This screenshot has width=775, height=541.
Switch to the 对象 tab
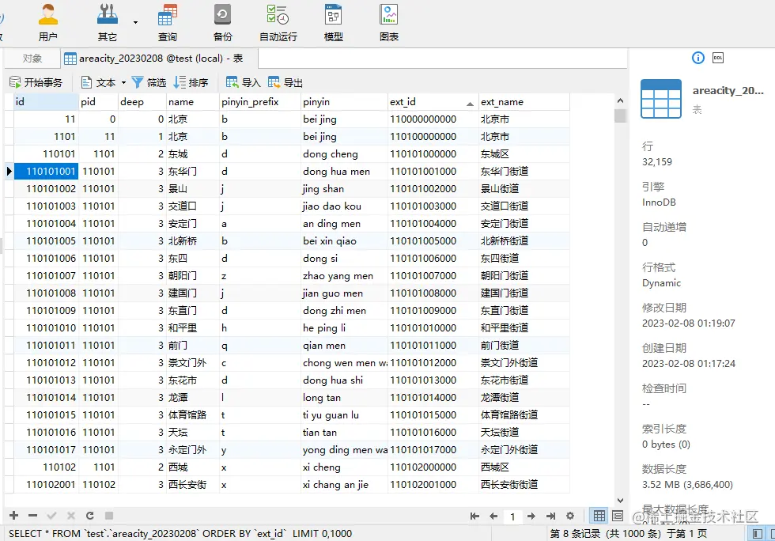click(x=32, y=59)
